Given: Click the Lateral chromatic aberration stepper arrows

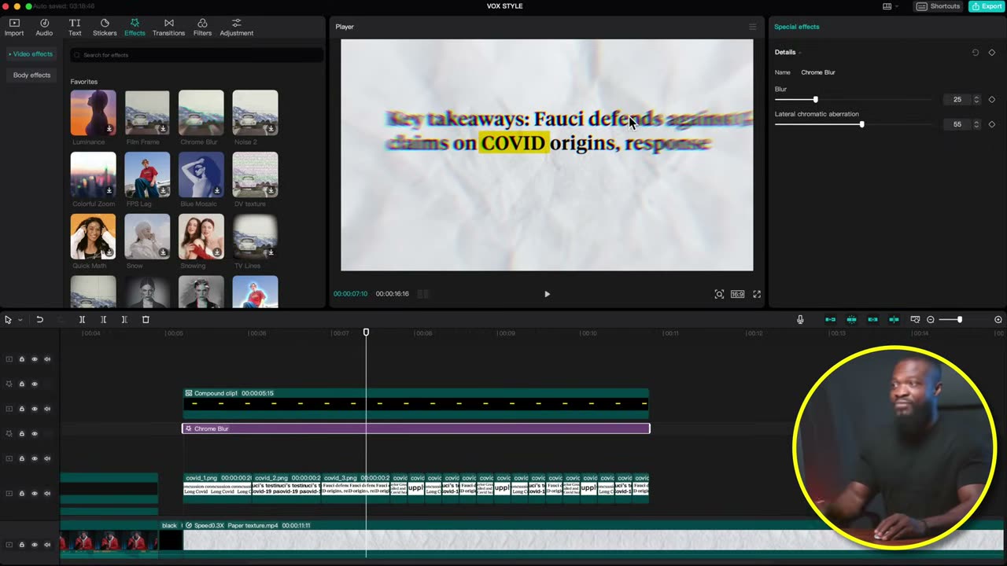Looking at the screenshot, I should pos(976,124).
